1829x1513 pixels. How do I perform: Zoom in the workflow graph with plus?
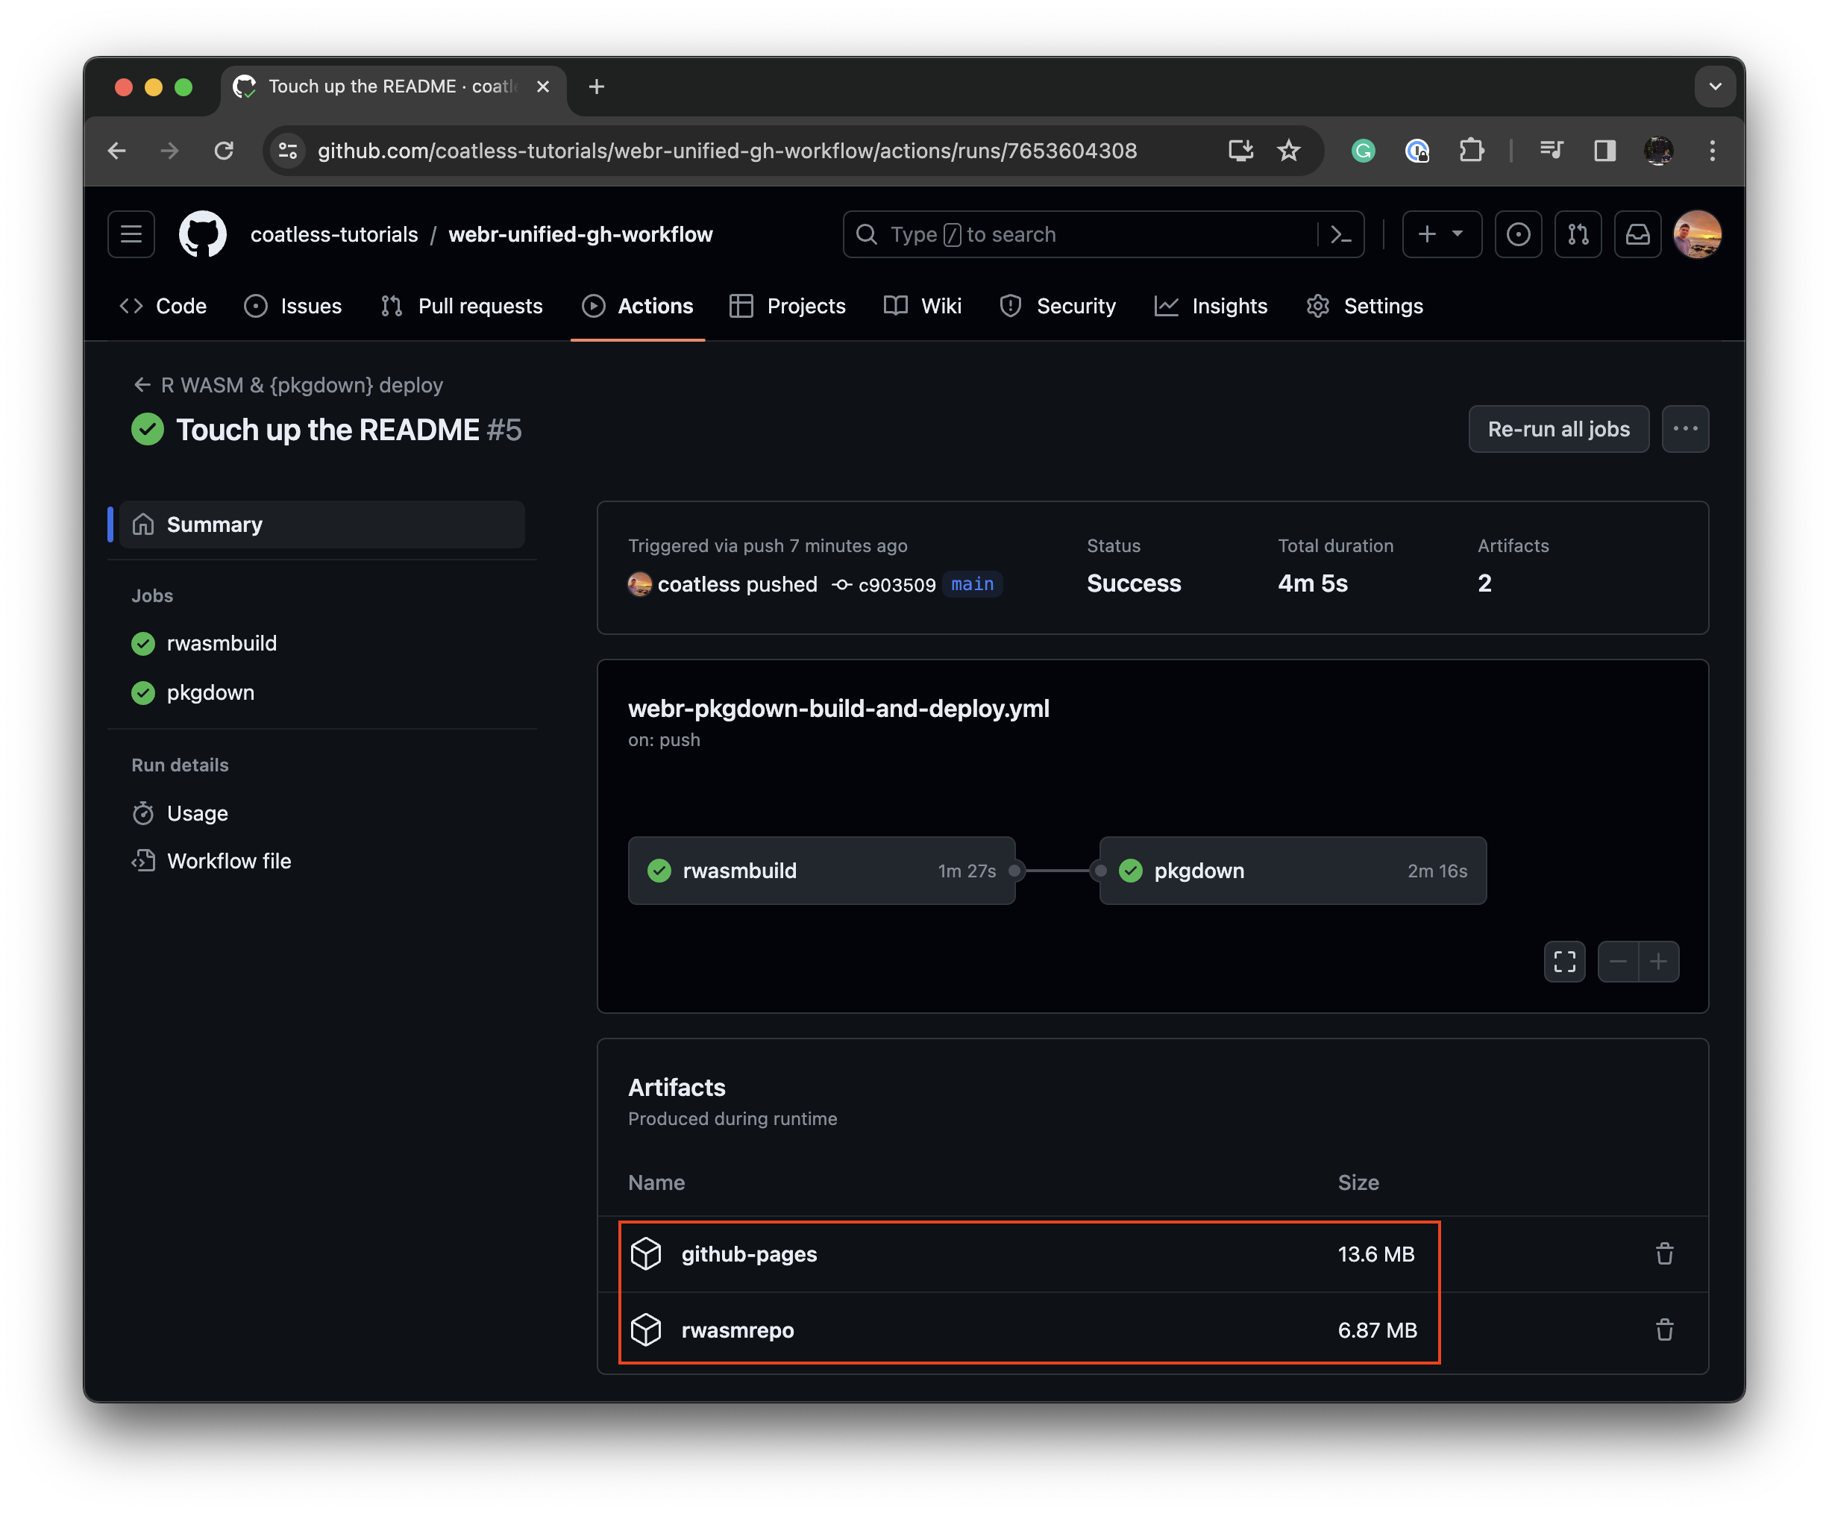click(x=1658, y=962)
